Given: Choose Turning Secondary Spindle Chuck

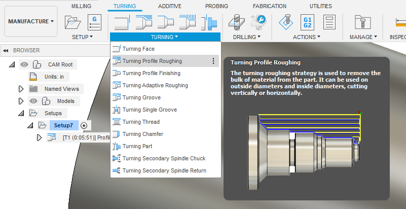Looking at the screenshot, I should 165,158.
